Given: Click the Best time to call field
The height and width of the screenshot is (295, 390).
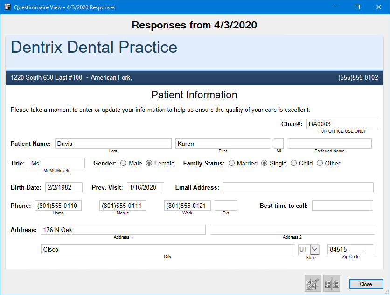Looking at the screenshot, I should 342,206.
